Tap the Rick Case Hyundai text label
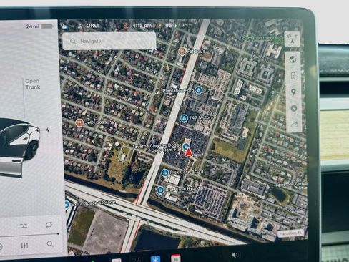This screenshot has height=262, width=349. (184, 189)
